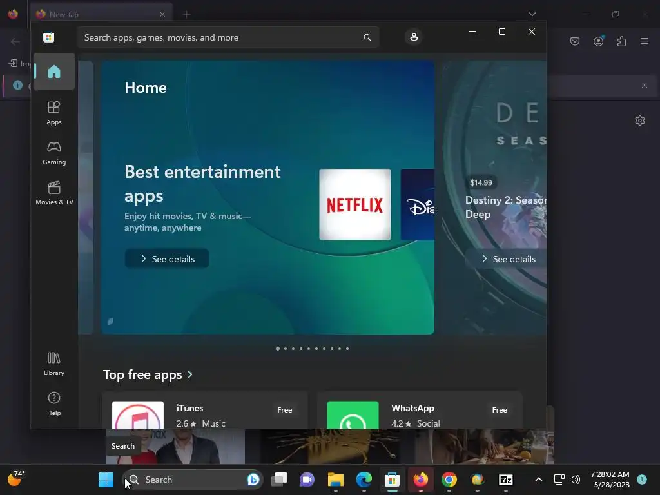Open the iTunes app card

(x=205, y=411)
